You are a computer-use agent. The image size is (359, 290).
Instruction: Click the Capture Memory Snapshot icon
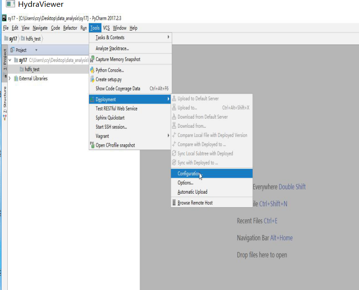92,60
